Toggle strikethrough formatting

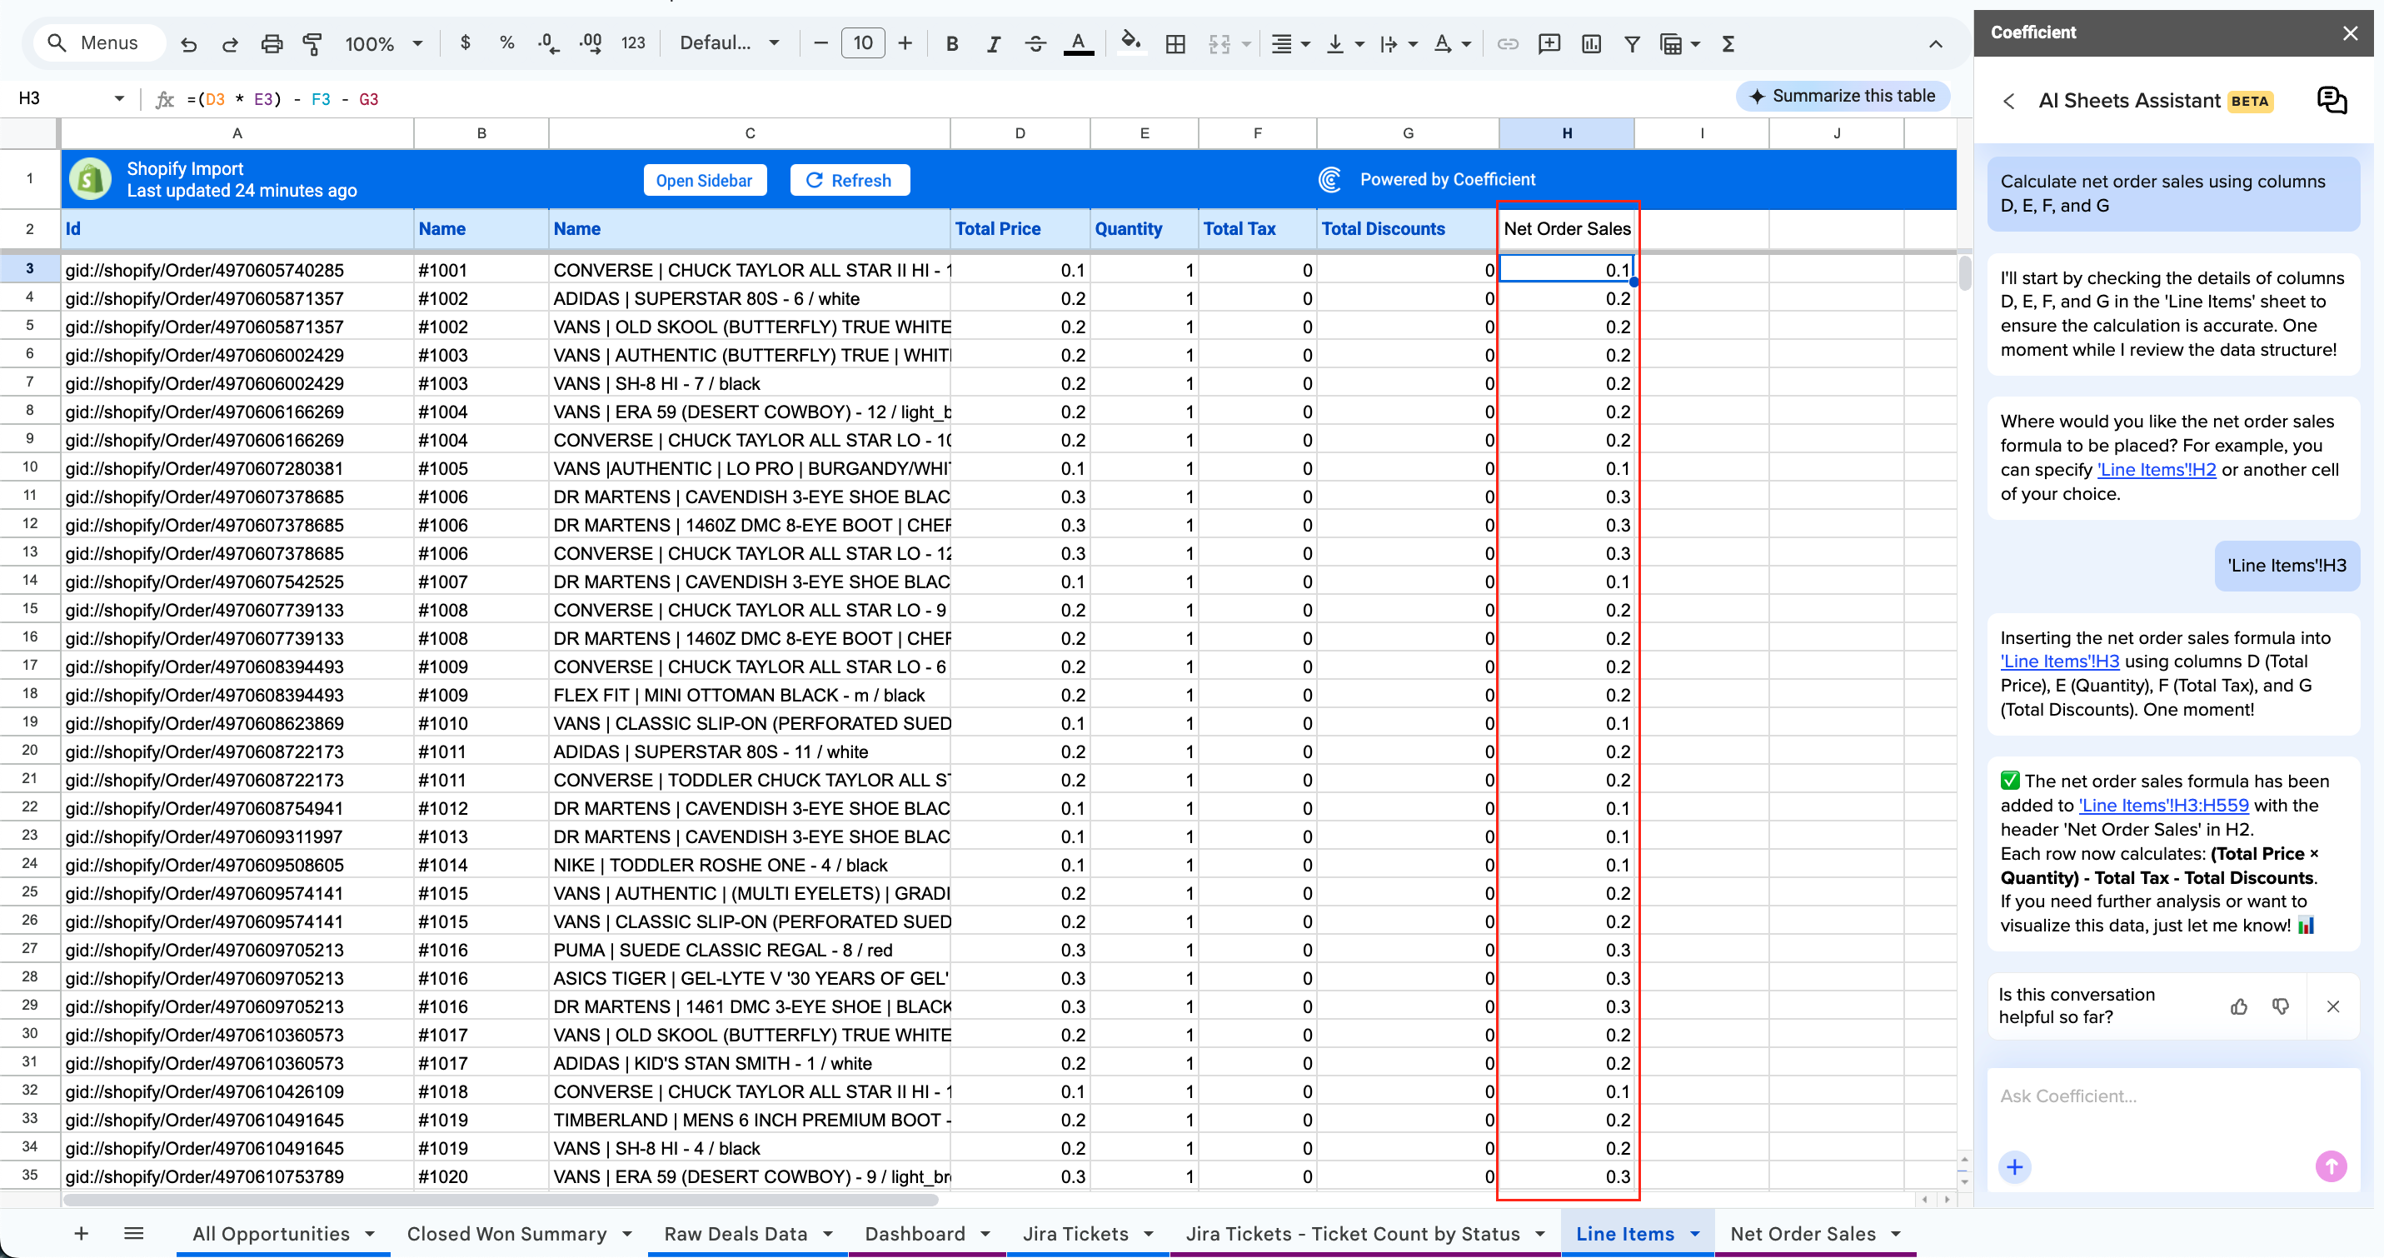pos(1035,43)
